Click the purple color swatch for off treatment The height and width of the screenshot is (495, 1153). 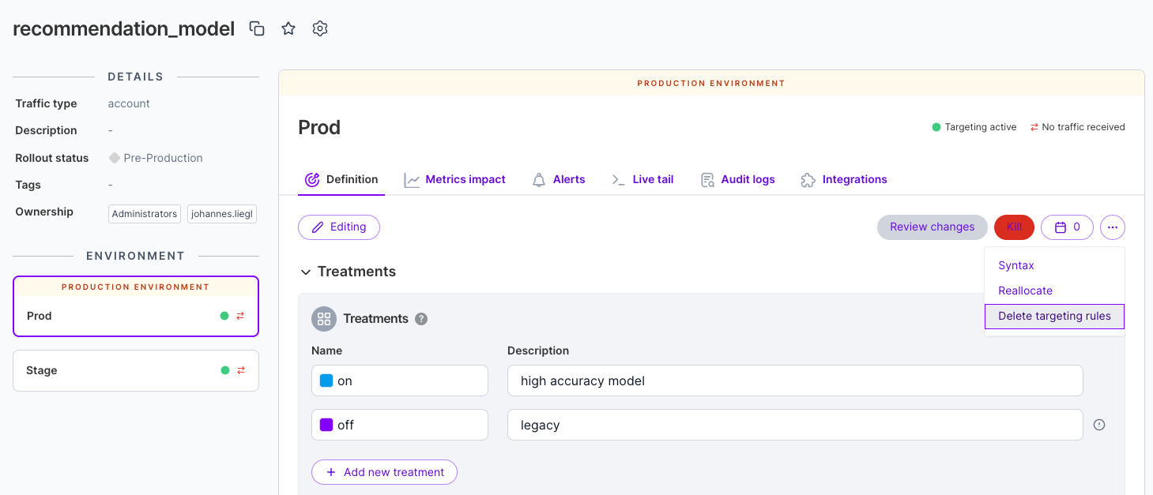coord(326,425)
